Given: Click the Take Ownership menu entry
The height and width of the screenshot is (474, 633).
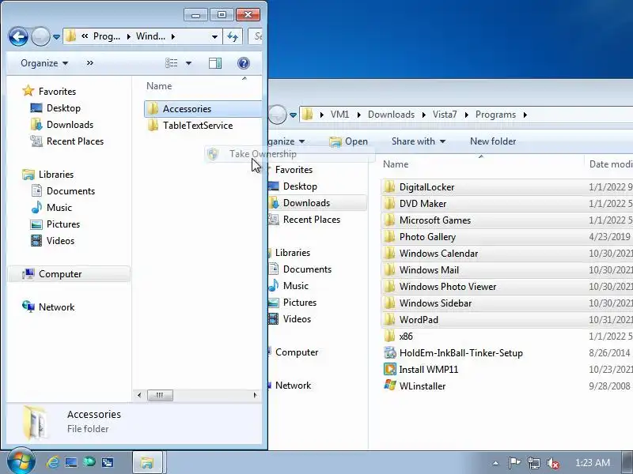Looking at the screenshot, I should point(290,154).
